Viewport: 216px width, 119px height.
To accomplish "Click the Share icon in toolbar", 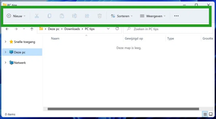I will coord(87,16).
